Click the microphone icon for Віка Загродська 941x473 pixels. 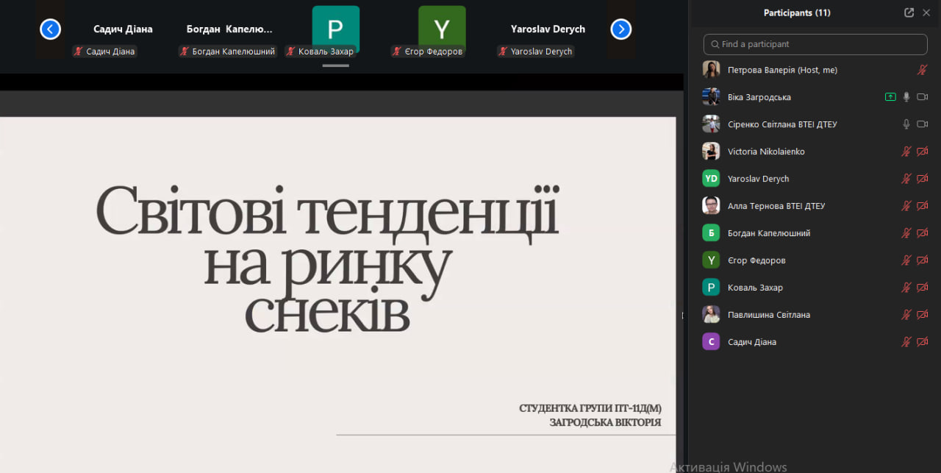click(906, 97)
